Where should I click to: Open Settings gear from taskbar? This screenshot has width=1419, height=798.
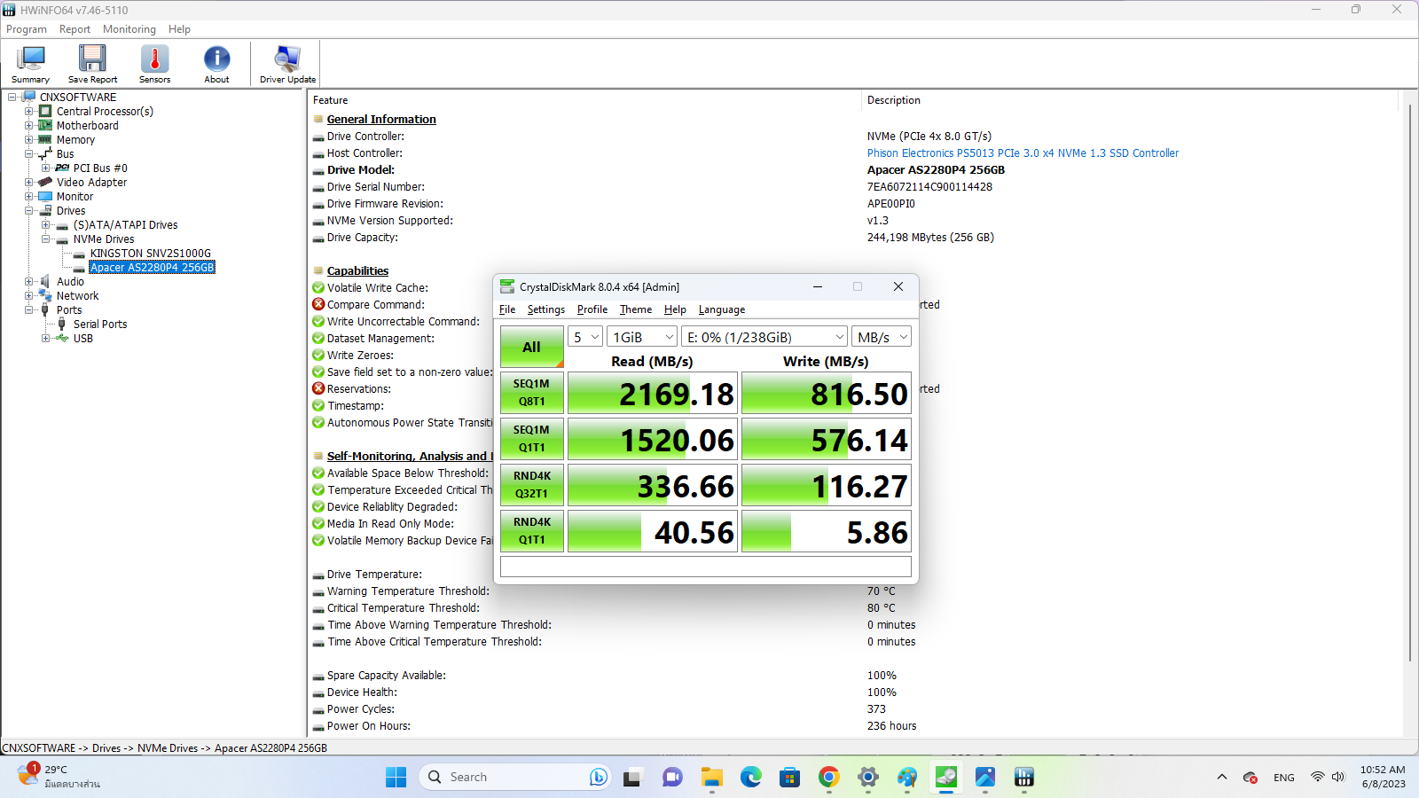click(868, 778)
